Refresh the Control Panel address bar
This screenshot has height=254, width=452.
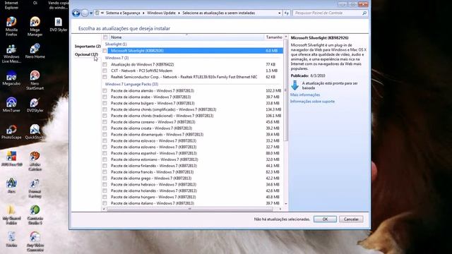[287, 13]
